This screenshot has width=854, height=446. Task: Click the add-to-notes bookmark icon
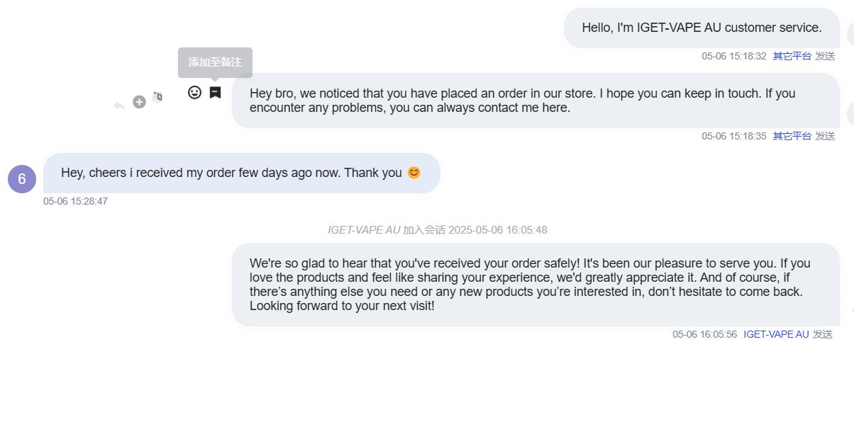[215, 92]
